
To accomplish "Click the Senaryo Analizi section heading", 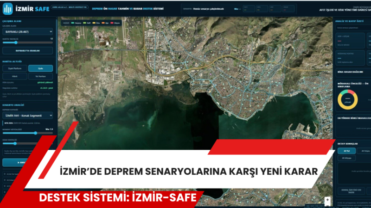I will [x=13, y=105].
